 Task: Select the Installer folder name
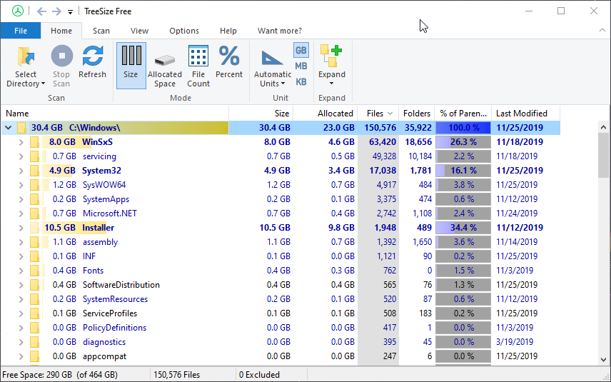point(98,228)
